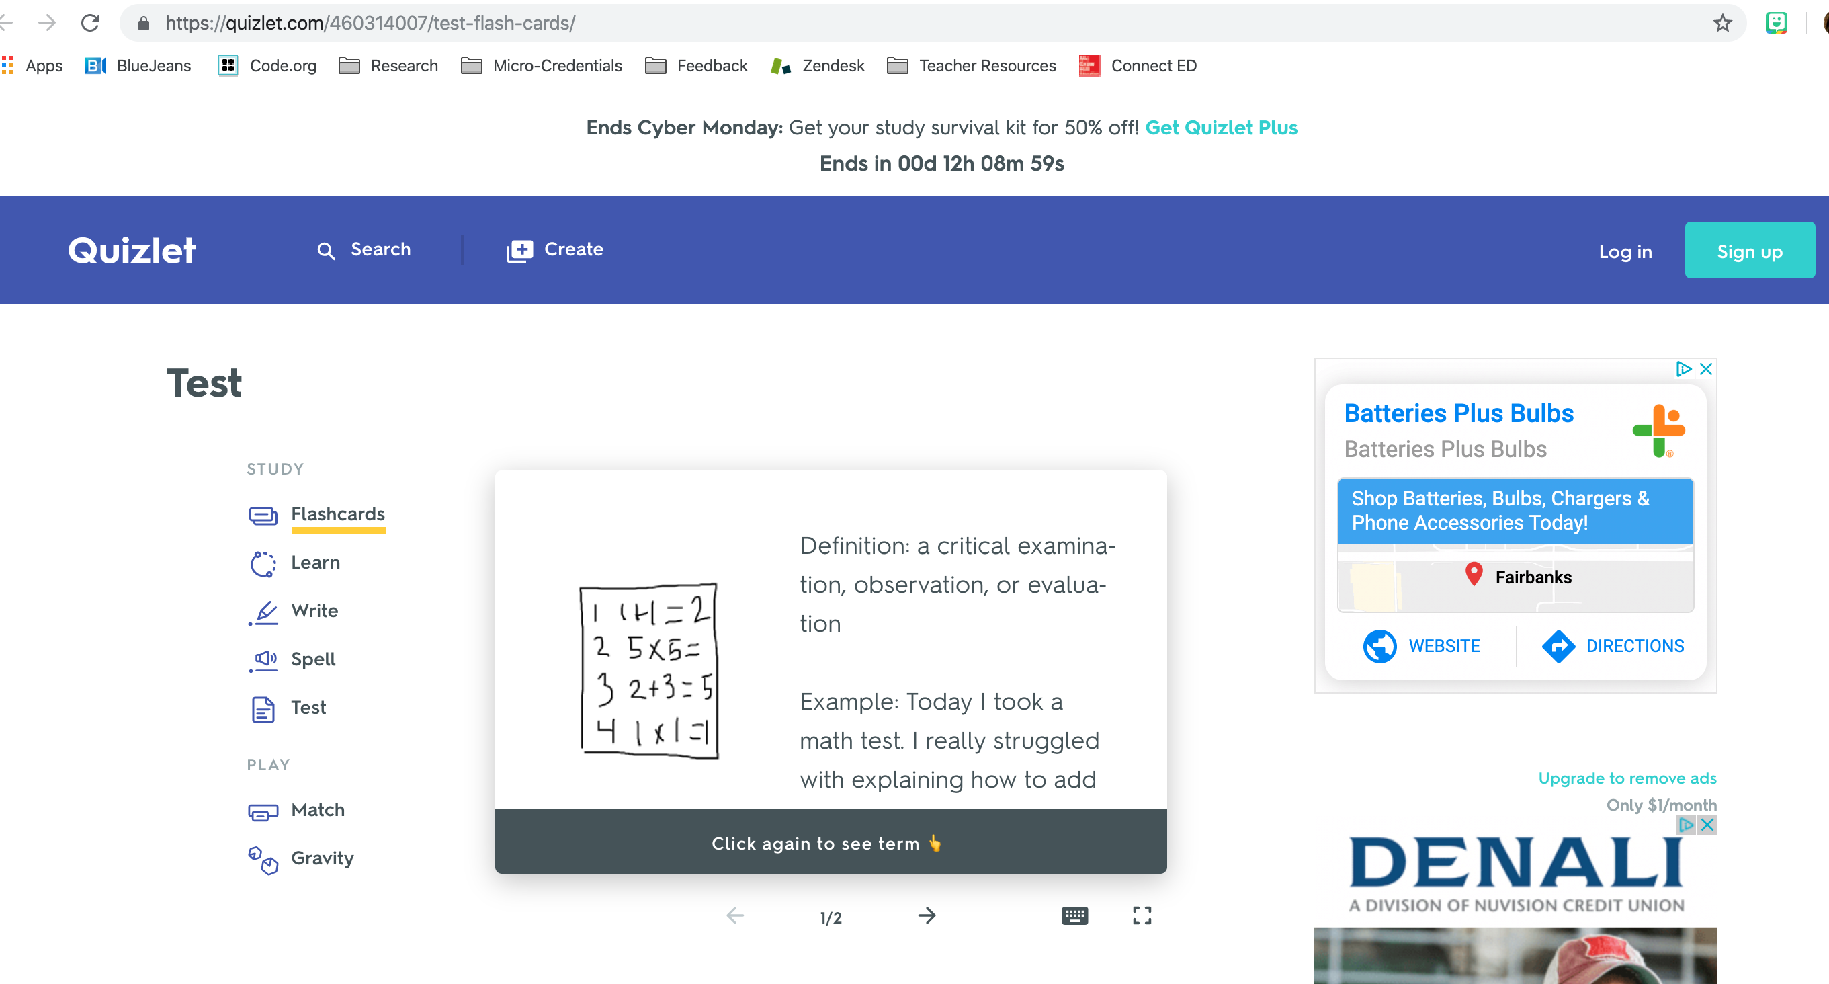Select Learn study mode
This screenshot has height=984, width=1829.
tap(314, 563)
